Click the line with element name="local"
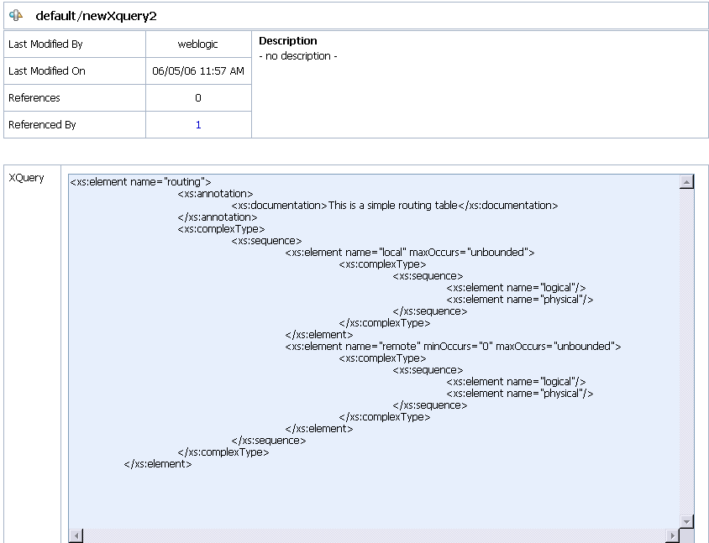 [410, 252]
